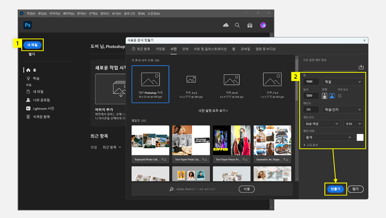Switch to 아트 및 일러스트레이션 tab
The width and height of the screenshot is (386, 218).
(210, 49)
